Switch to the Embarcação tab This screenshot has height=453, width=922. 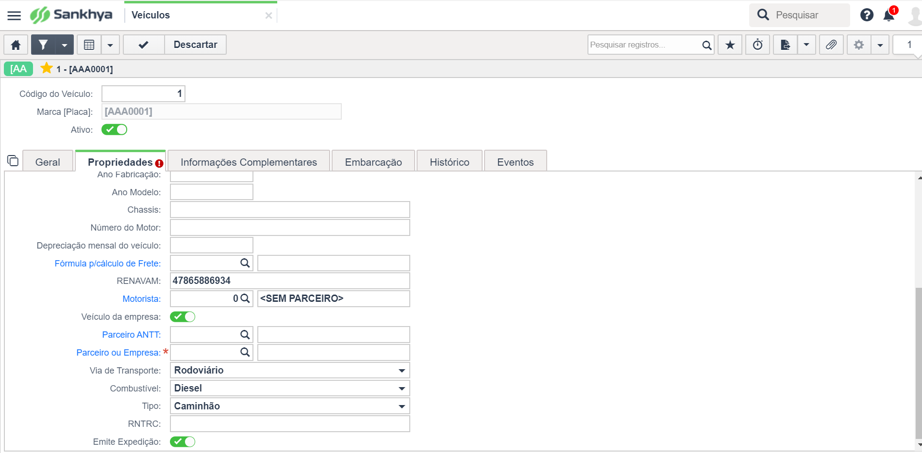pos(373,162)
